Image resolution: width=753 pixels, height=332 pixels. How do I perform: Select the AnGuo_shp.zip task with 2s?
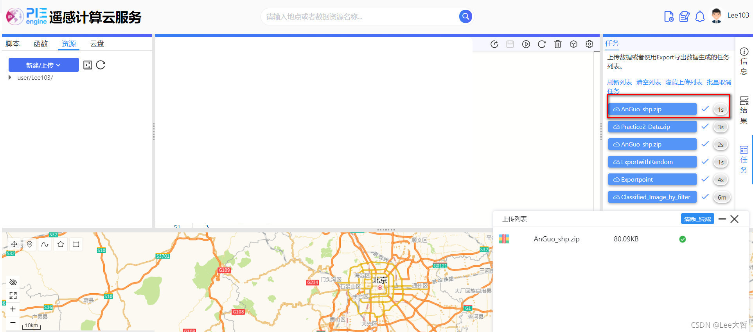[x=652, y=144]
